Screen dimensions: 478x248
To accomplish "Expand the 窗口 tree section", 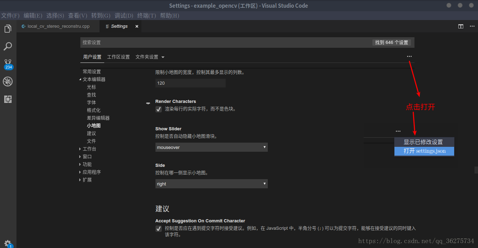I will coord(80,157).
